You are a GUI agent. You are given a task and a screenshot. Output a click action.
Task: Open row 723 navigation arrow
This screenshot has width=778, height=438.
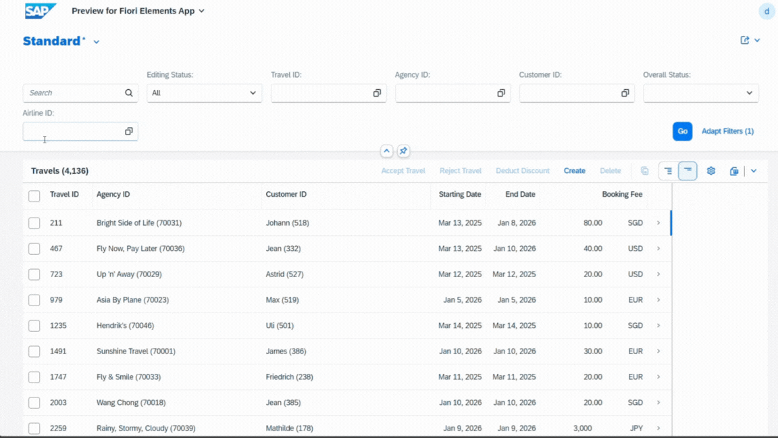658,274
